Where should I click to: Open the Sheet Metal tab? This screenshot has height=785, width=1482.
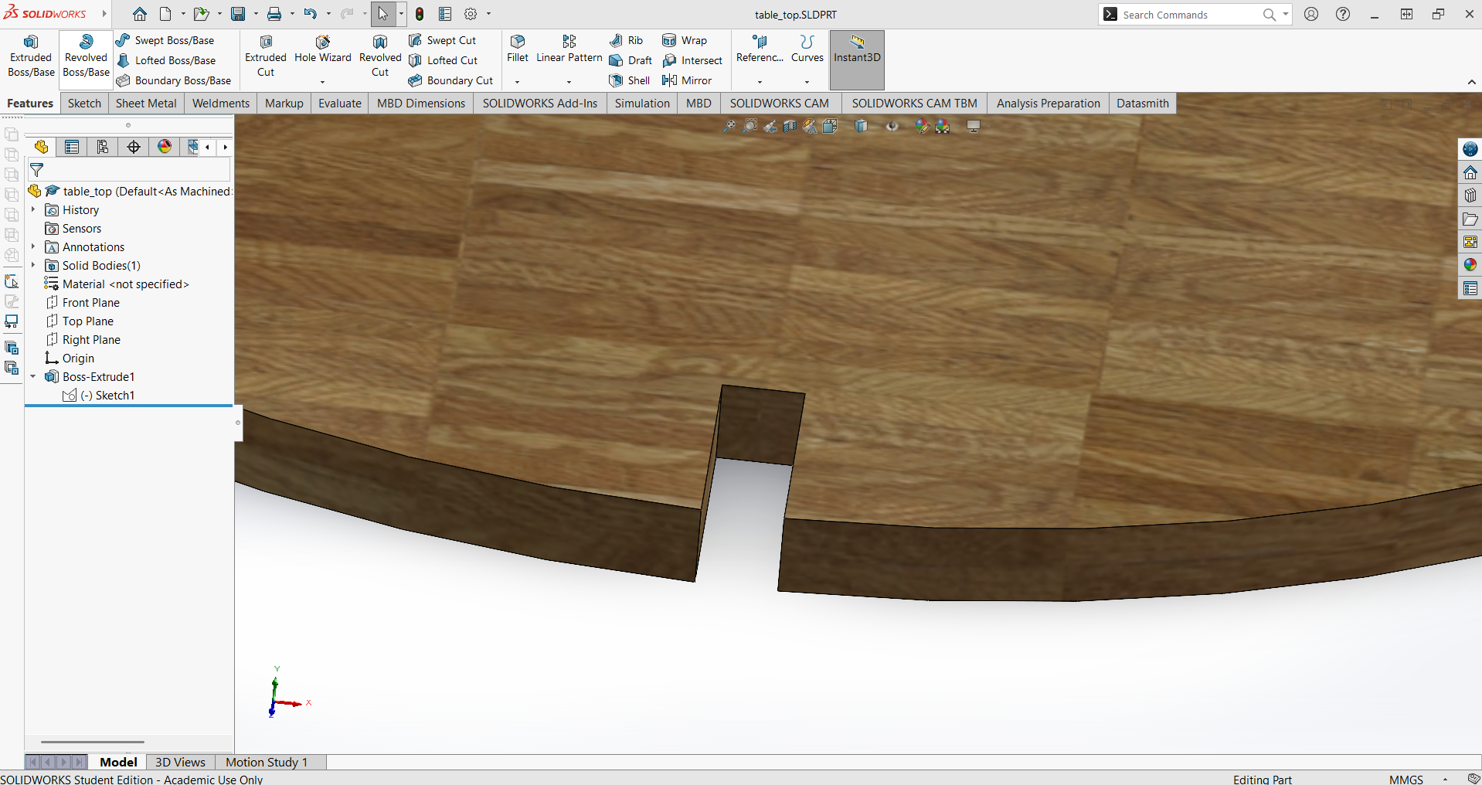point(146,104)
